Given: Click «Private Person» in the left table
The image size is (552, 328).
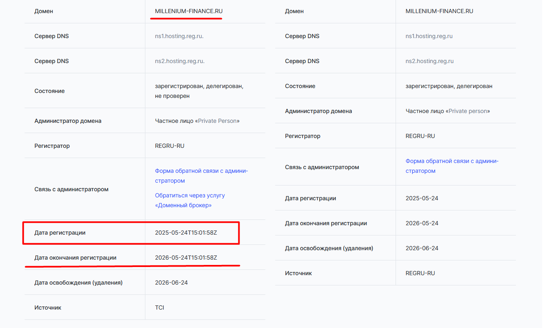Looking at the screenshot, I should point(217,121).
